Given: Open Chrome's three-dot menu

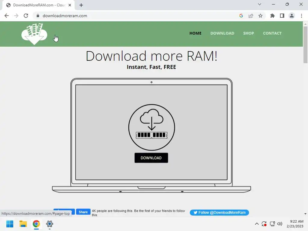Looking at the screenshot, I should [x=301, y=16].
